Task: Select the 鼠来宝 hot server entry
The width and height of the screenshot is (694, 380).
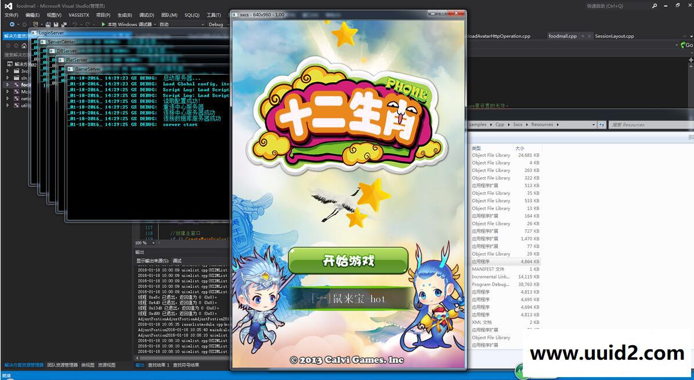Action: (x=348, y=299)
